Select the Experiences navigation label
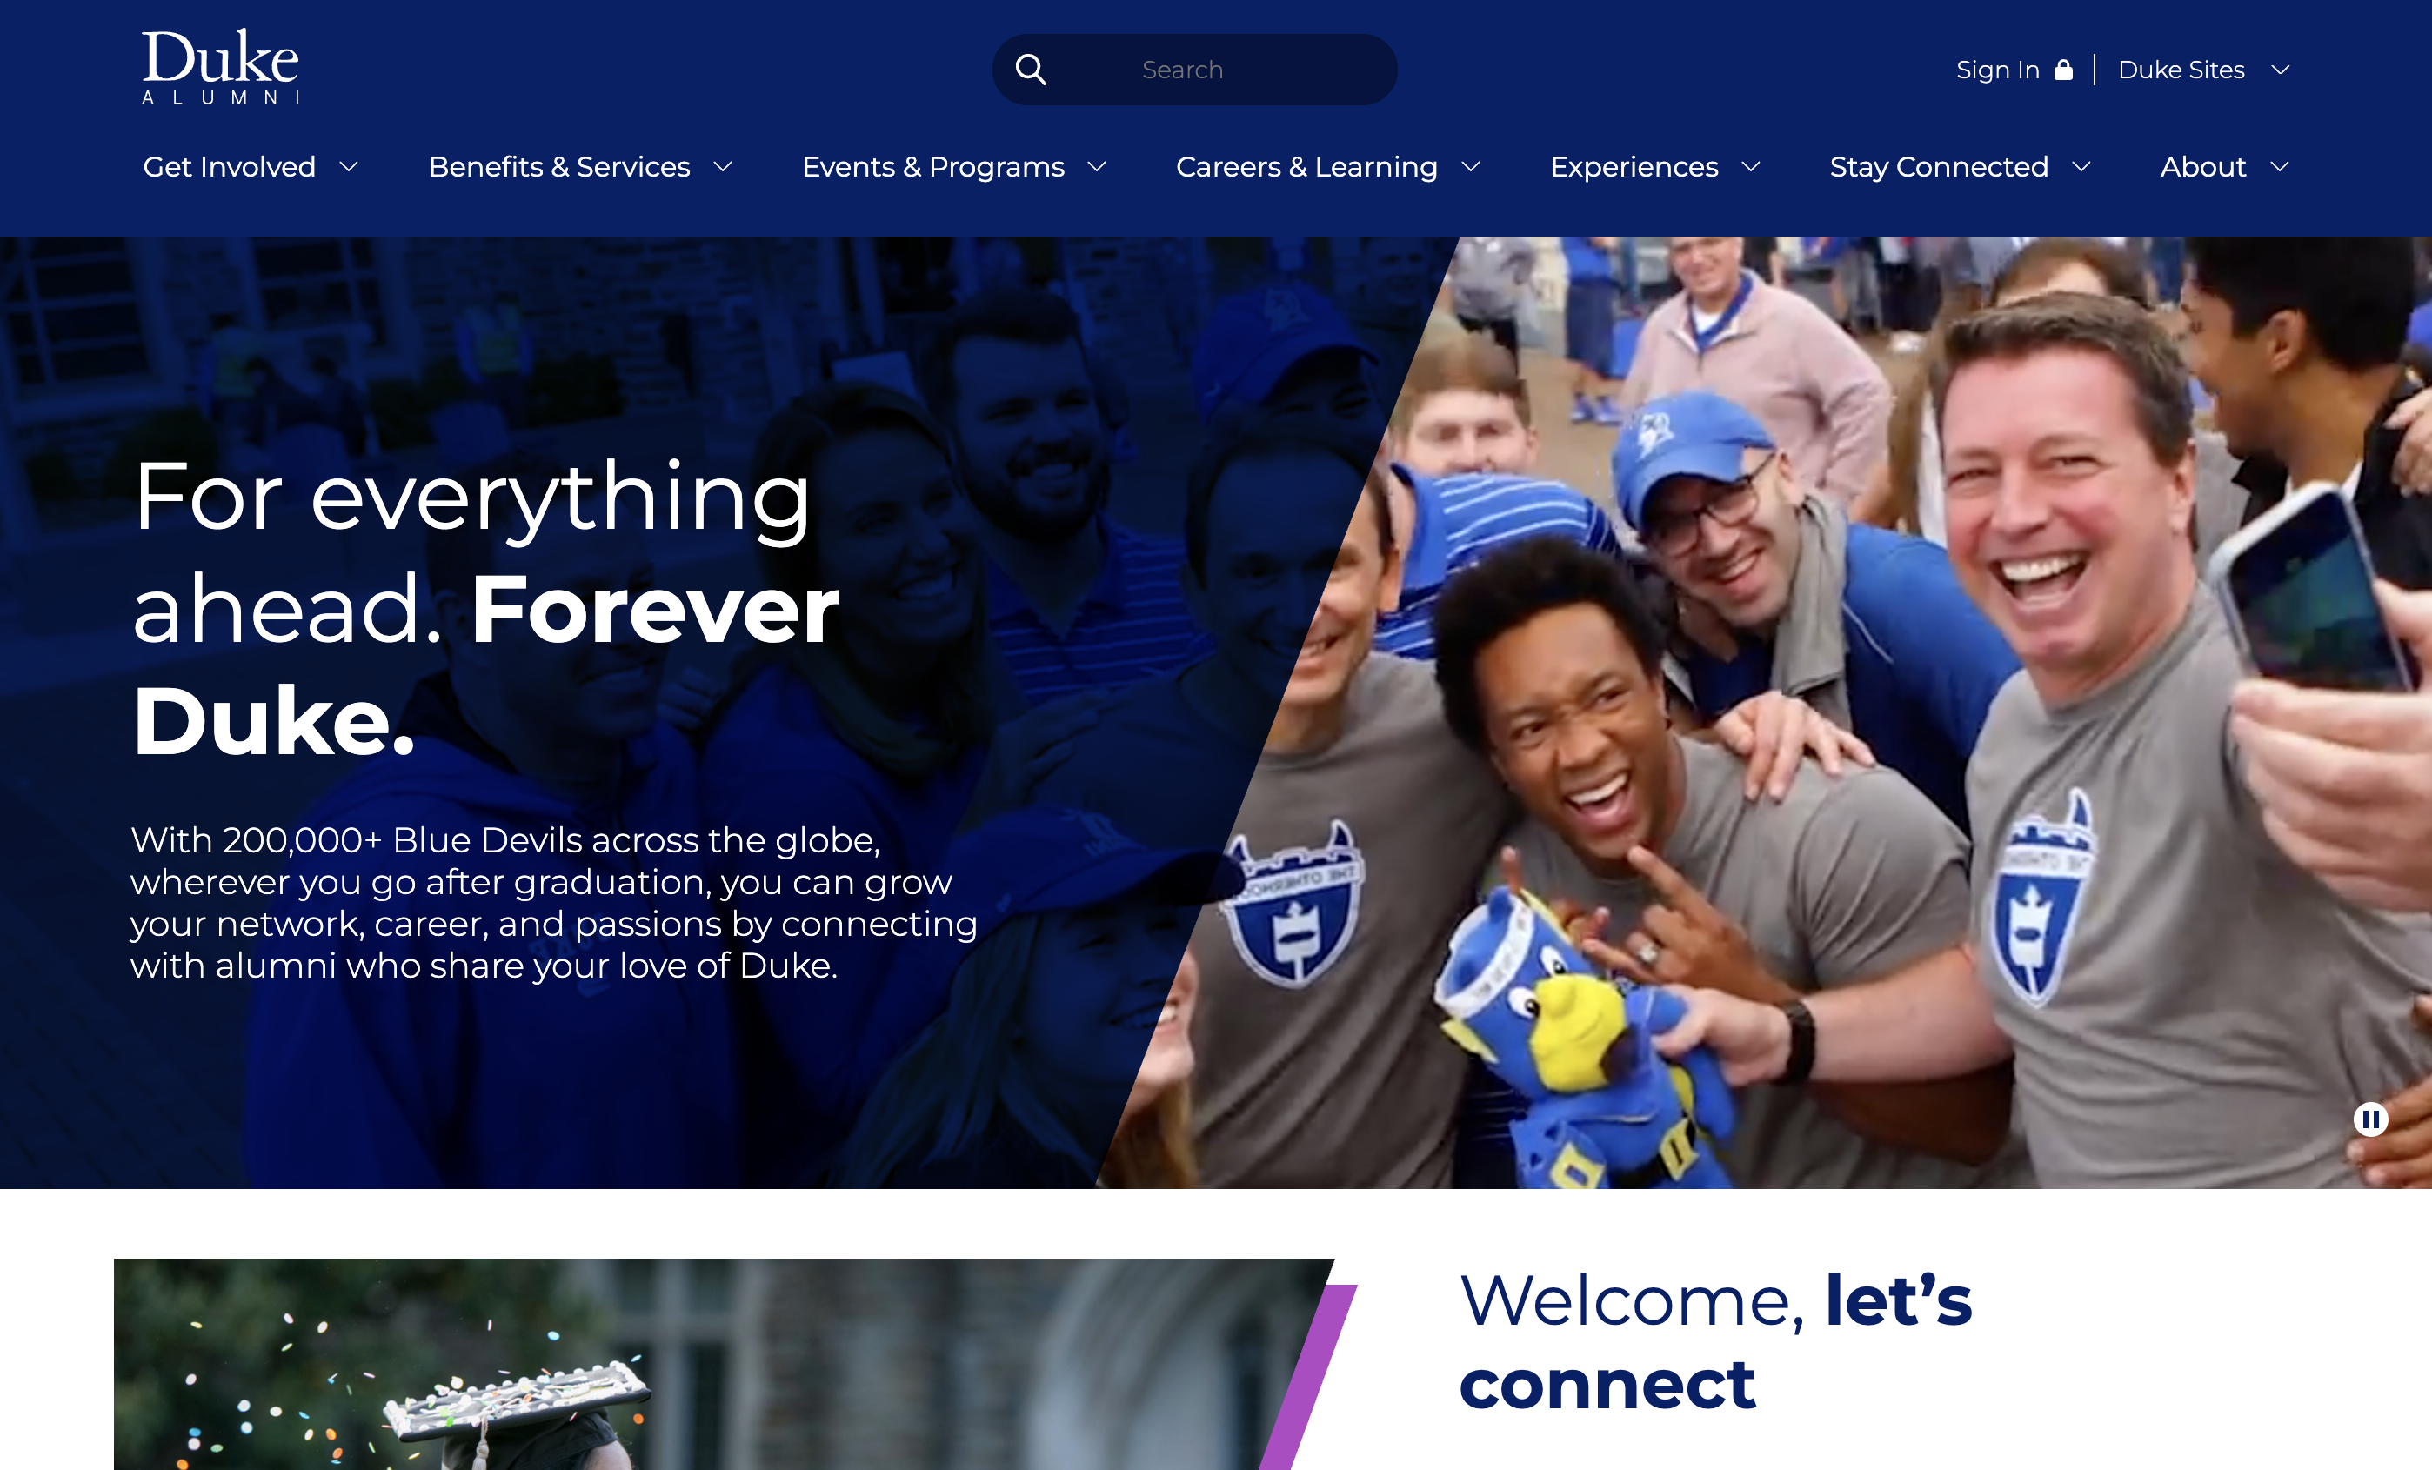Viewport: 2432px width, 1470px height. [x=1634, y=167]
